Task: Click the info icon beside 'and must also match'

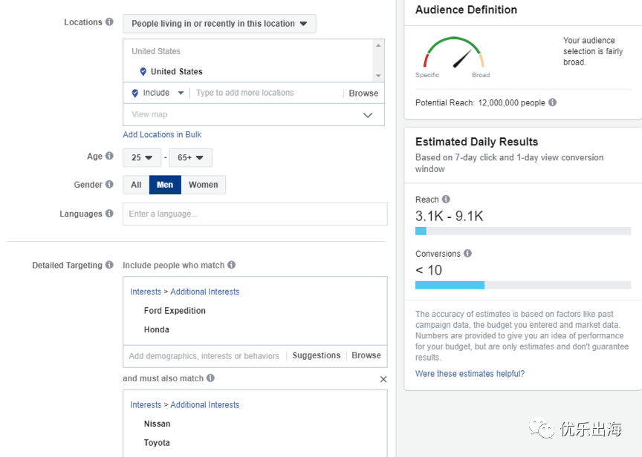Action: (210, 378)
